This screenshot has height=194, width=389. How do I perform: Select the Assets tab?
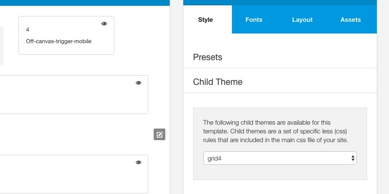point(351,20)
